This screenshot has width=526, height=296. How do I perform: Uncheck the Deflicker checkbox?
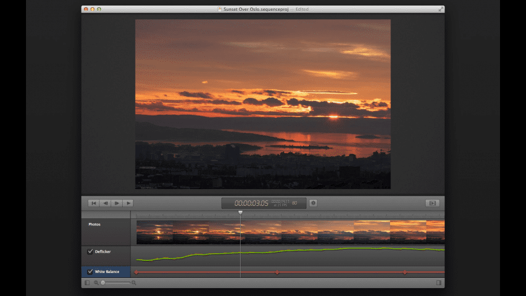tap(90, 251)
